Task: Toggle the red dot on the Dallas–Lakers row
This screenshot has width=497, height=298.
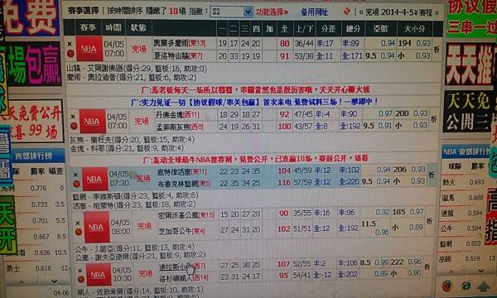Action: [x=81, y=279]
